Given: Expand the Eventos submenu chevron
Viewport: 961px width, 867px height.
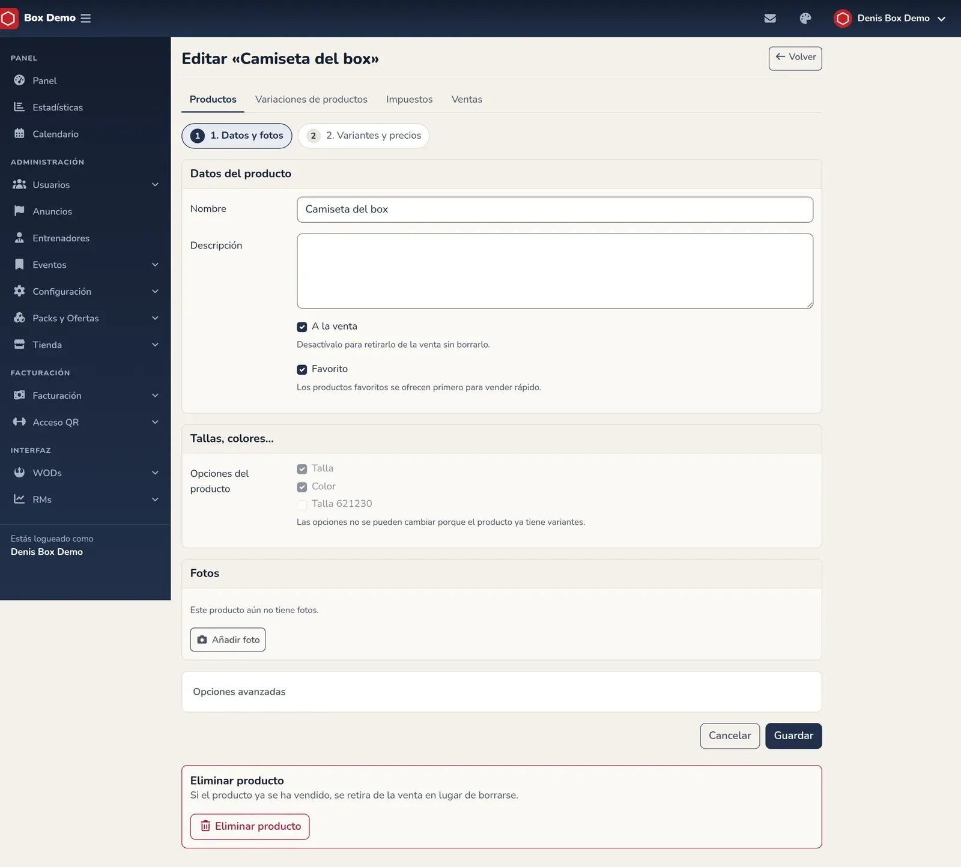Looking at the screenshot, I should [x=155, y=264].
